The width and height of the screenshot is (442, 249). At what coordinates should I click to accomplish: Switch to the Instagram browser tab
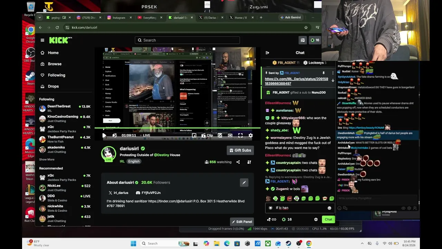pos(119,18)
